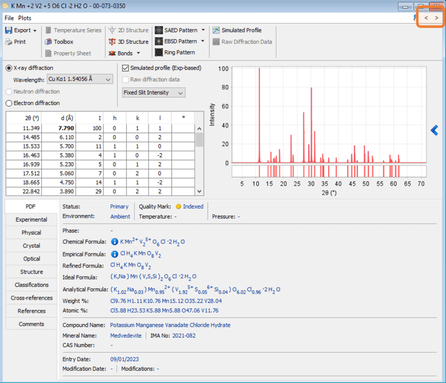Open the Medvedevite mineral name link

(125, 336)
